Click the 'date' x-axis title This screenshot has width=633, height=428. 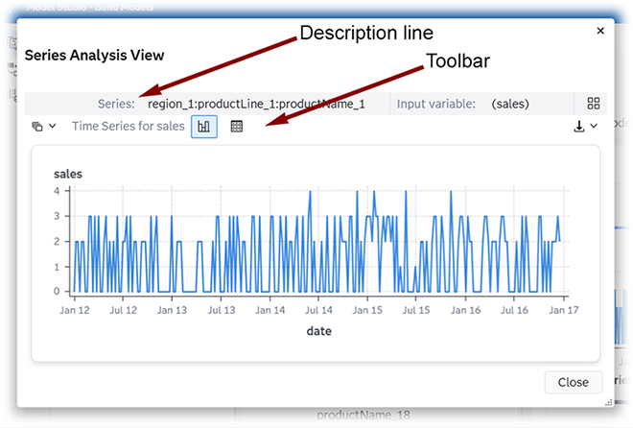[x=319, y=330]
